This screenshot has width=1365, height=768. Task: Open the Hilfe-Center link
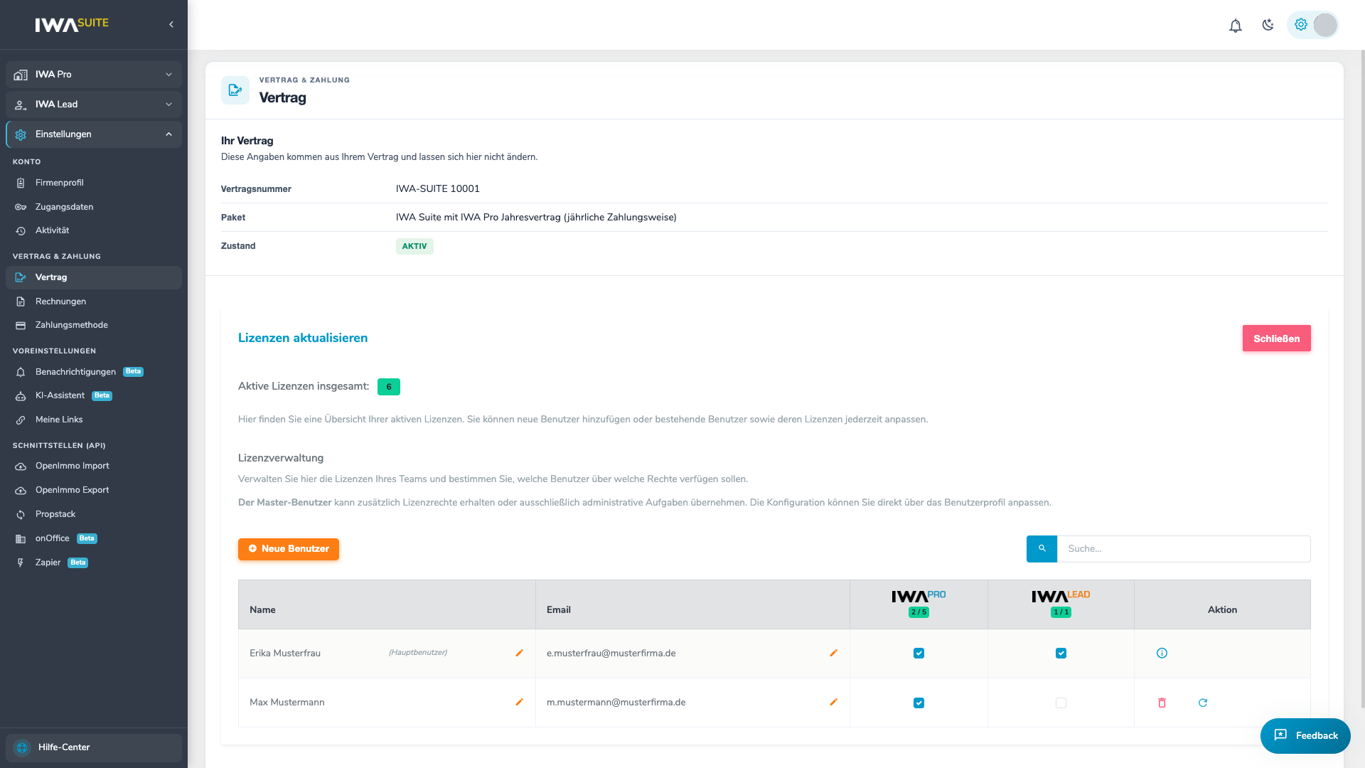[x=94, y=747]
